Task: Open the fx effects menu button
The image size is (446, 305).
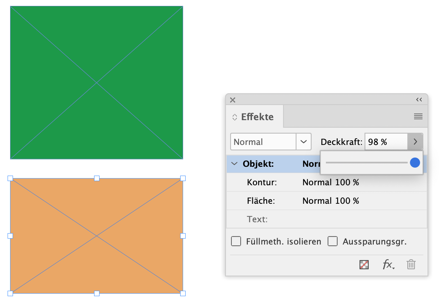Action: pos(388,265)
